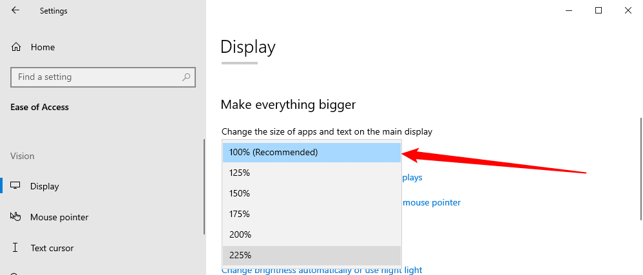Click the sidebar's vertical scrollbar
This screenshot has height=275, width=643.
[204, 187]
